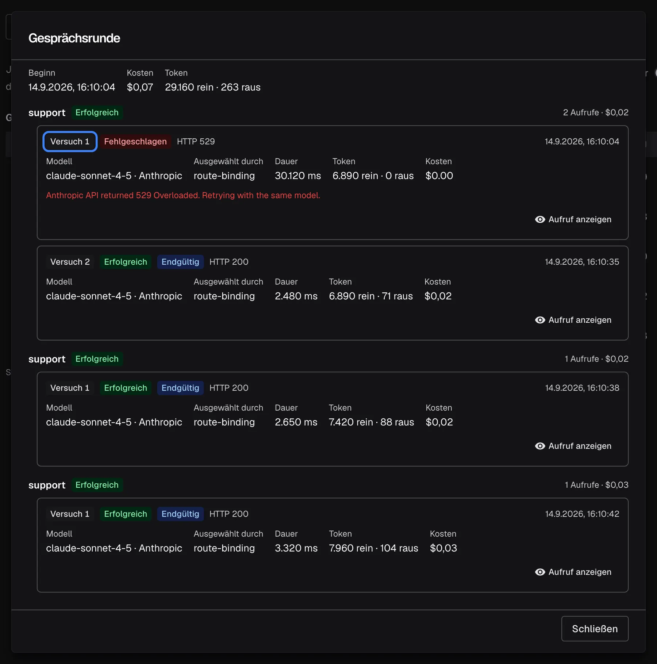Click the Gesprächsrunde dialog title
This screenshot has height=664, width=657.
[x=74, y=38]
